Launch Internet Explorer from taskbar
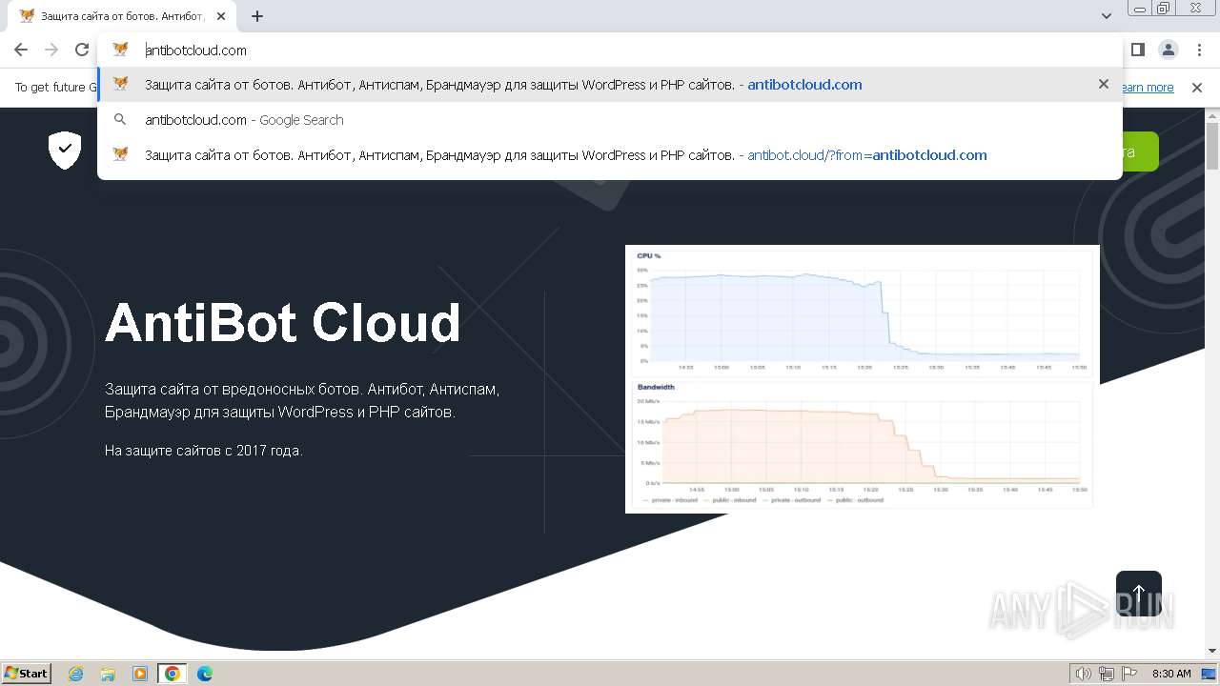The height and width of the screenshot is (686, 1220). [76, 674]
